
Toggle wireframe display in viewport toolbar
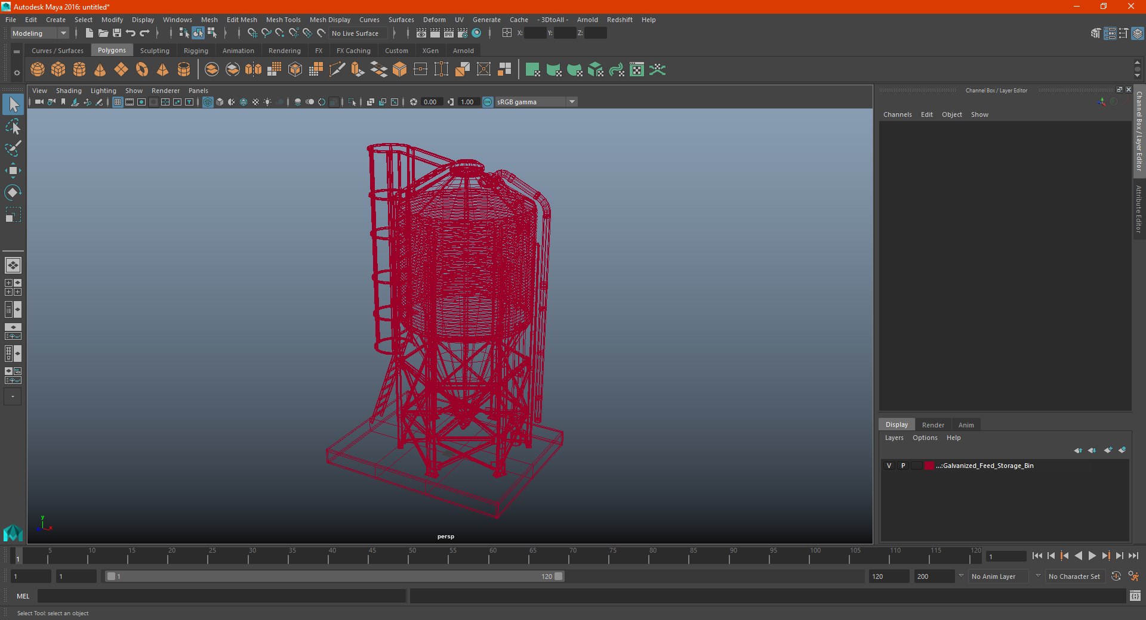pyautogui.click(x=208, y=102)
